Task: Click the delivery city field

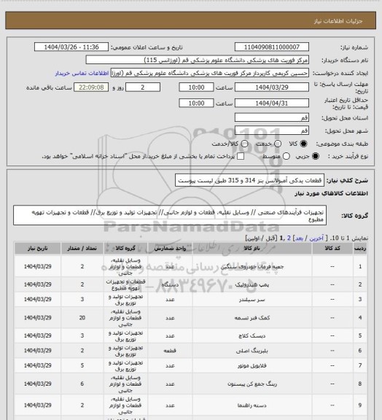Action: (272, 131)
